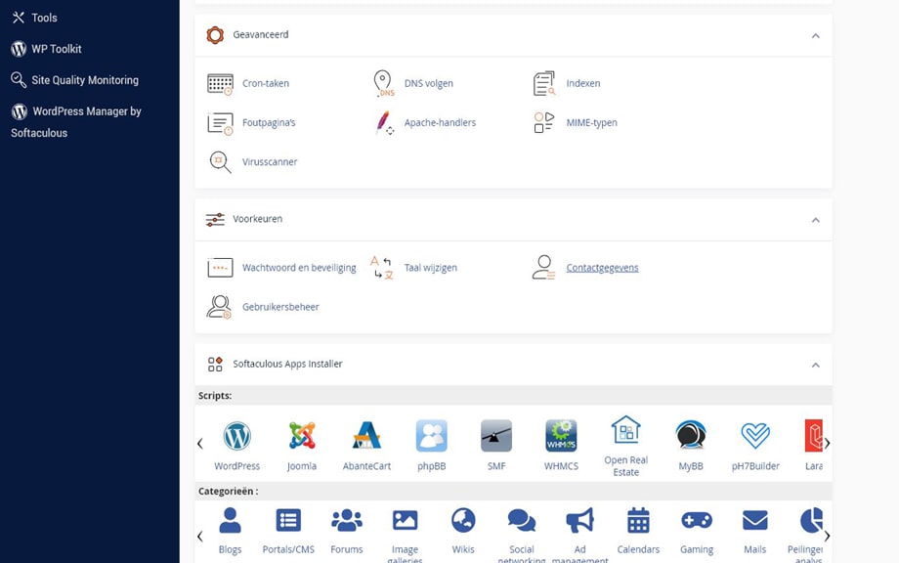Click the Joomla script label
Viewport: 899px width, 563px height.
[302, 466]
